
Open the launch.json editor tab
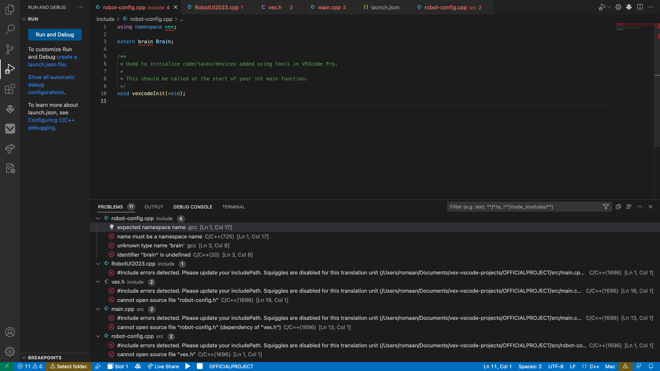(385, 7)
